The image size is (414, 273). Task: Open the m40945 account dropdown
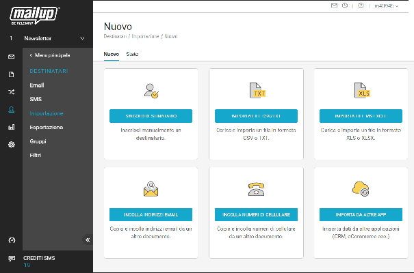(x=387, y=5)
